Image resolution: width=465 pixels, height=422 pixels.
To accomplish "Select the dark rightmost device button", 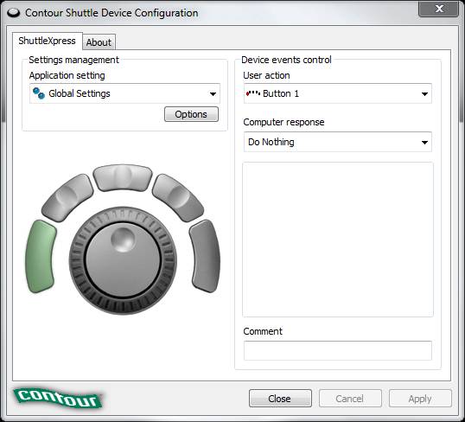I will (x=205, y=256).
